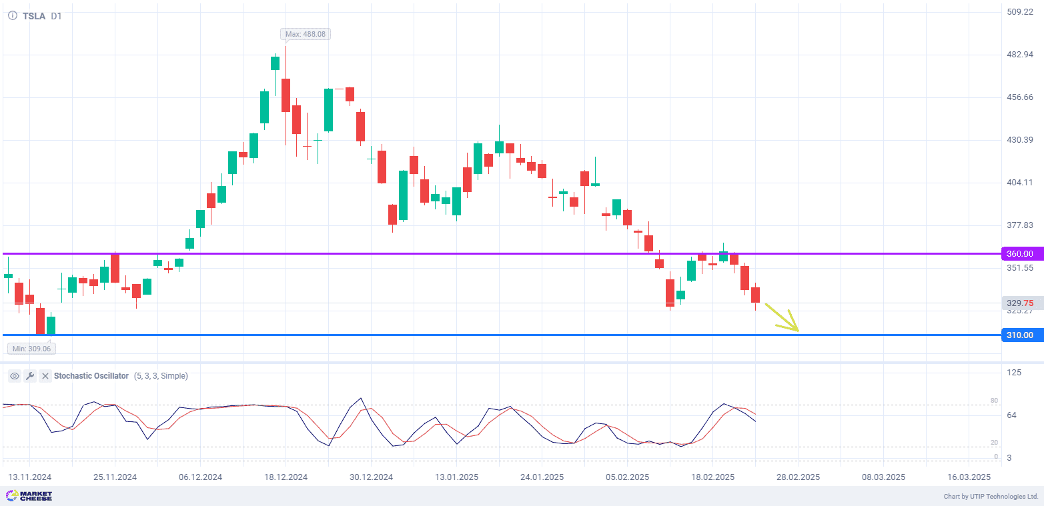Select the purple 360.00 price level tag

point(1023,254)
